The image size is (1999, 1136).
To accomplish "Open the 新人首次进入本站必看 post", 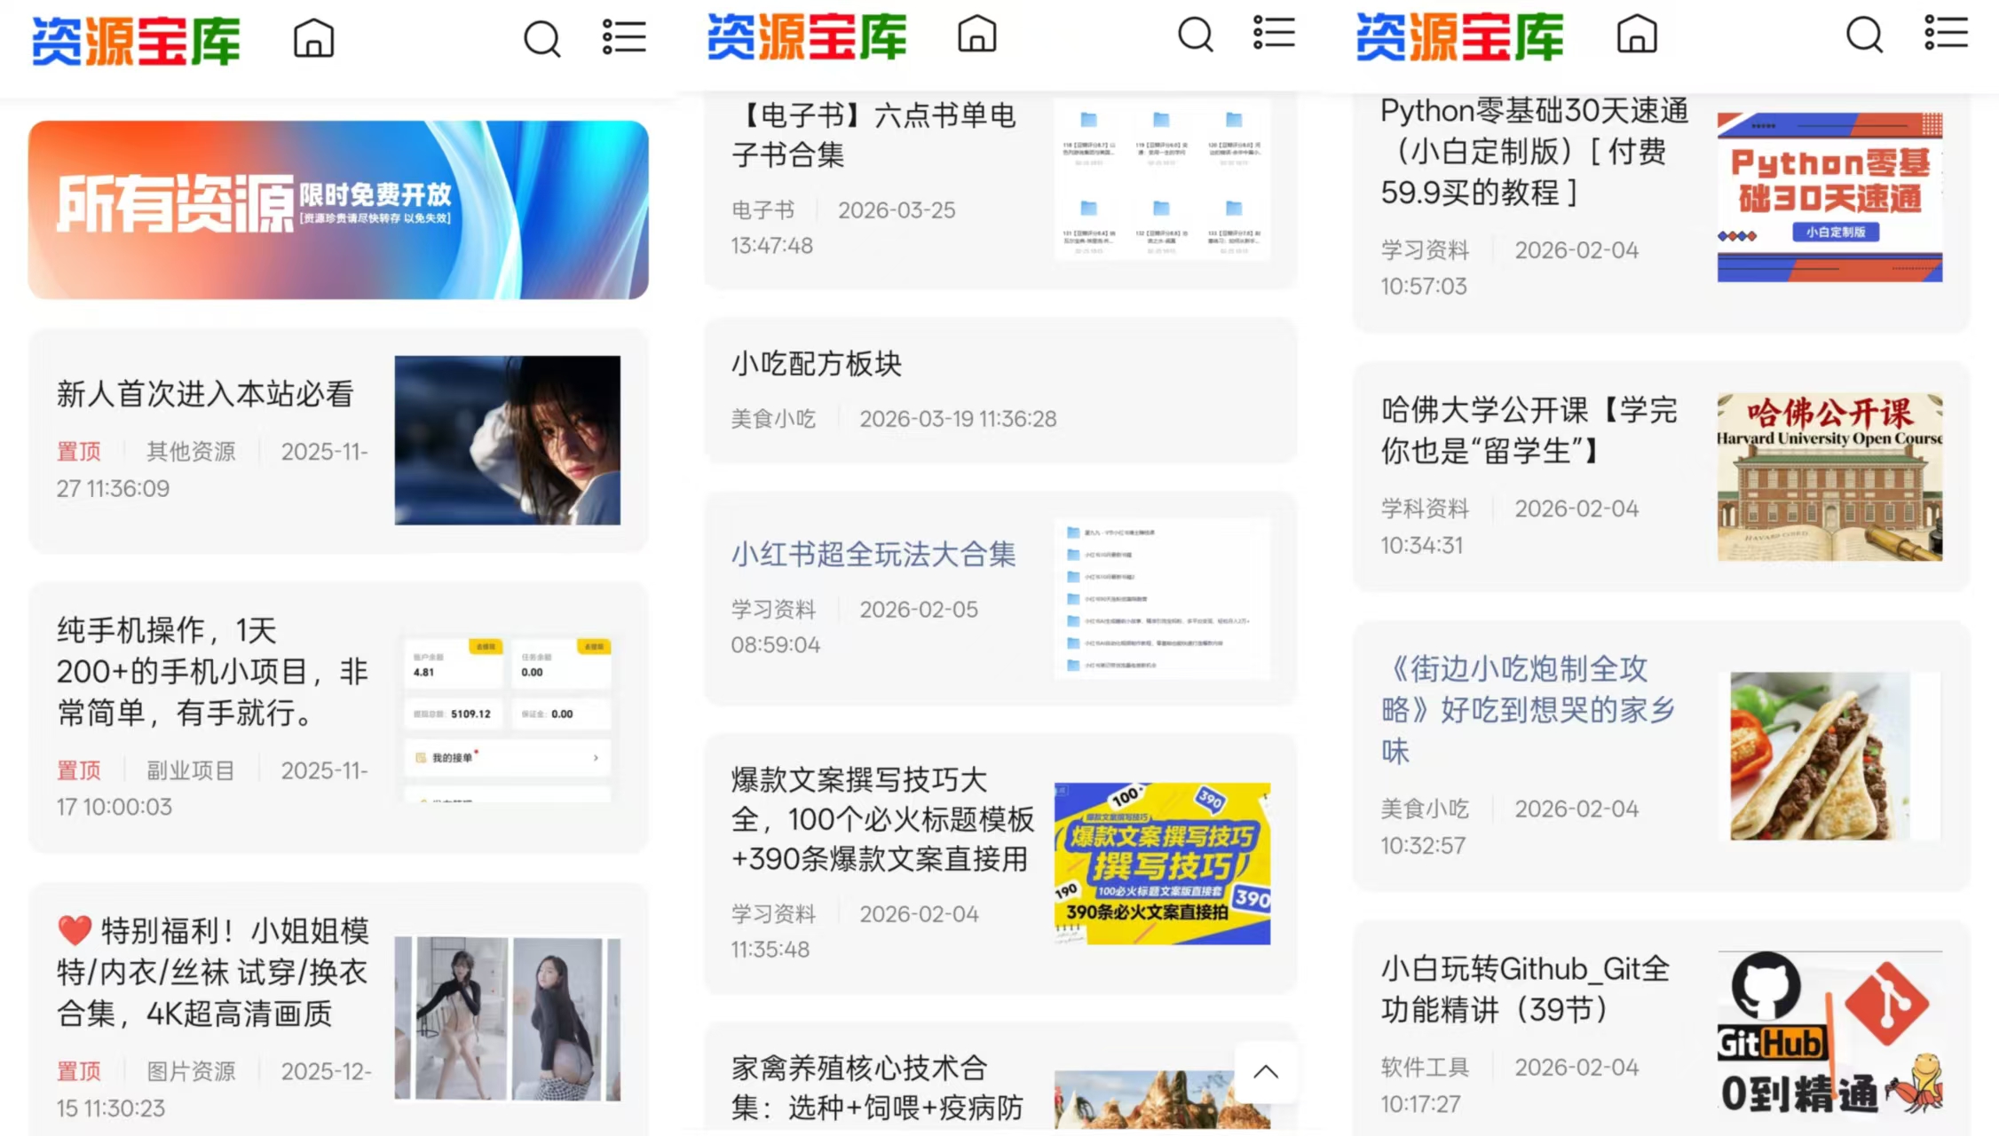I will (x=205, y=394).
